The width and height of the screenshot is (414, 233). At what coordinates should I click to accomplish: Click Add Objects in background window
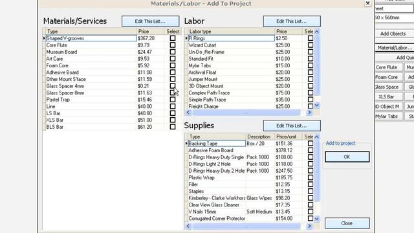[393, 34]
